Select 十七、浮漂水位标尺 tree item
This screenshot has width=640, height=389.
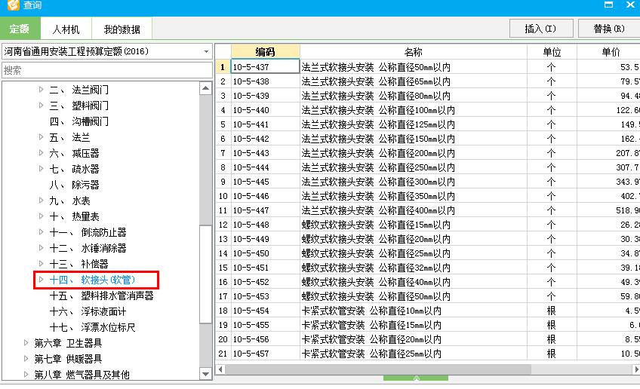click(92, 327)
